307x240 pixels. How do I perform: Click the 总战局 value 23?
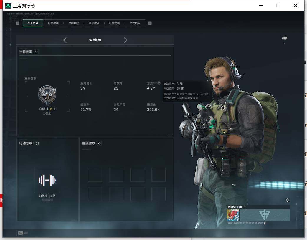tap(116, 88)
